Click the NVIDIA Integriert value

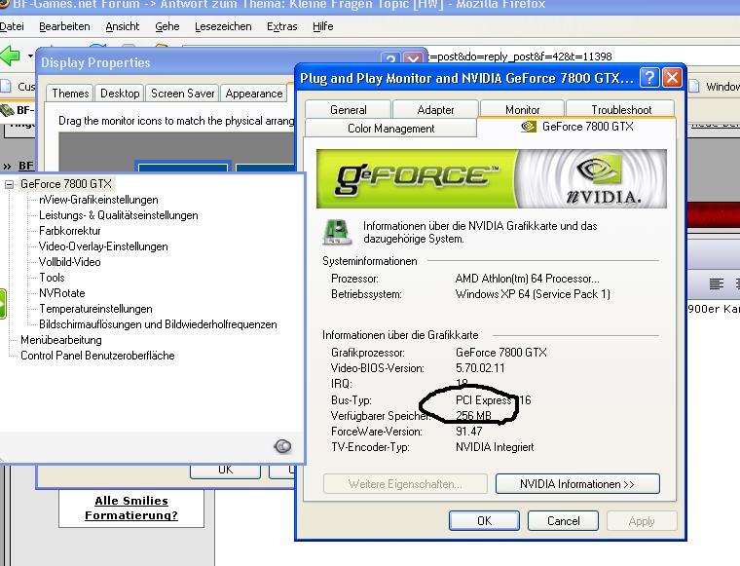click(x=495, y=446)
